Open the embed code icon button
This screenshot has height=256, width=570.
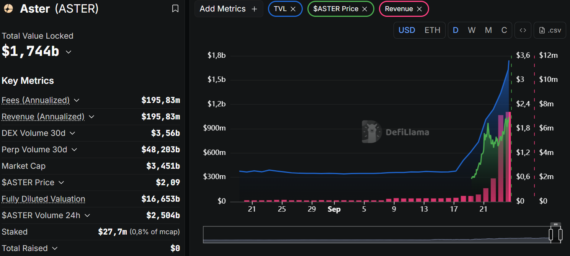pyautogui.click(x=523, y=30)
